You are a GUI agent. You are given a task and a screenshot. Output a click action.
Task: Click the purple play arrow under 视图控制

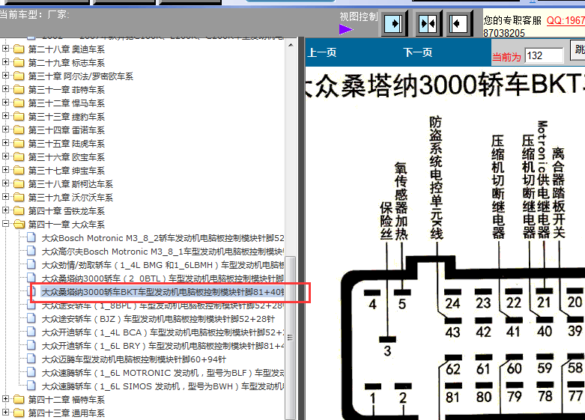[345, 29]
